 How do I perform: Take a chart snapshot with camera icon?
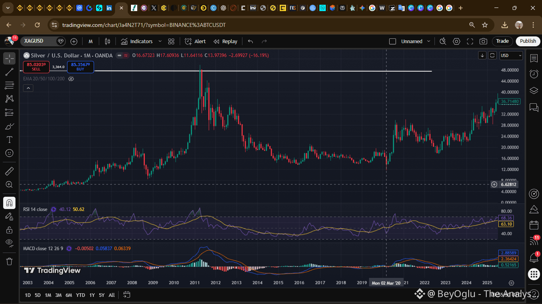coord(483,41)
